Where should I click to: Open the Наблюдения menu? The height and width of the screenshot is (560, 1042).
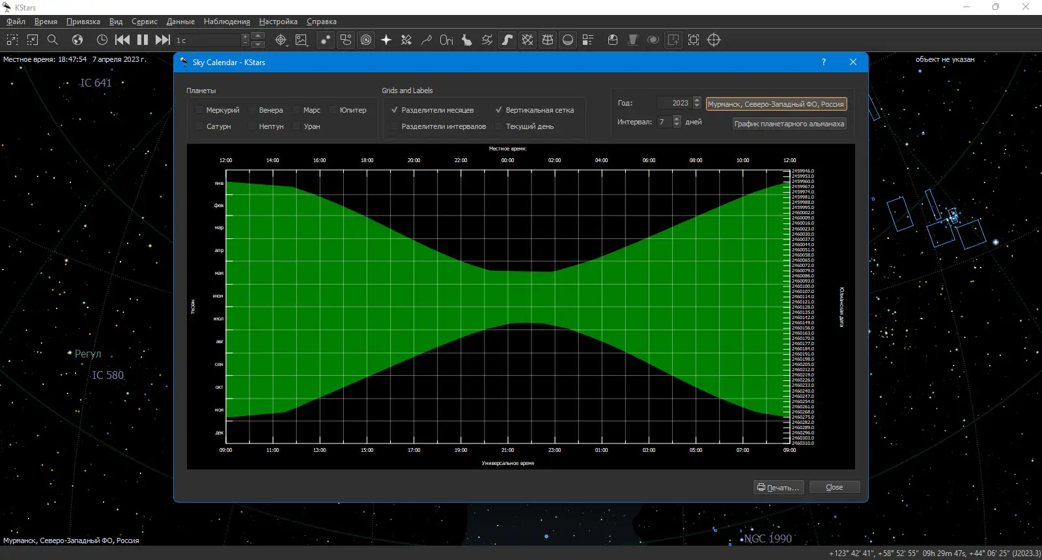(227, 21)
